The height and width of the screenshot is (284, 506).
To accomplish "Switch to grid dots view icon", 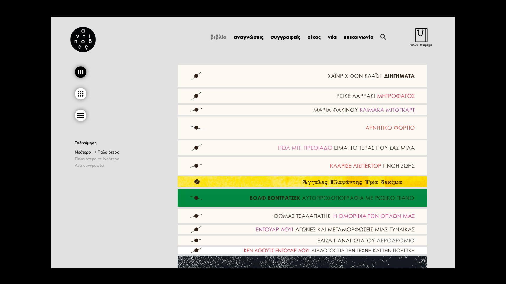I will [x=81, y=94].
